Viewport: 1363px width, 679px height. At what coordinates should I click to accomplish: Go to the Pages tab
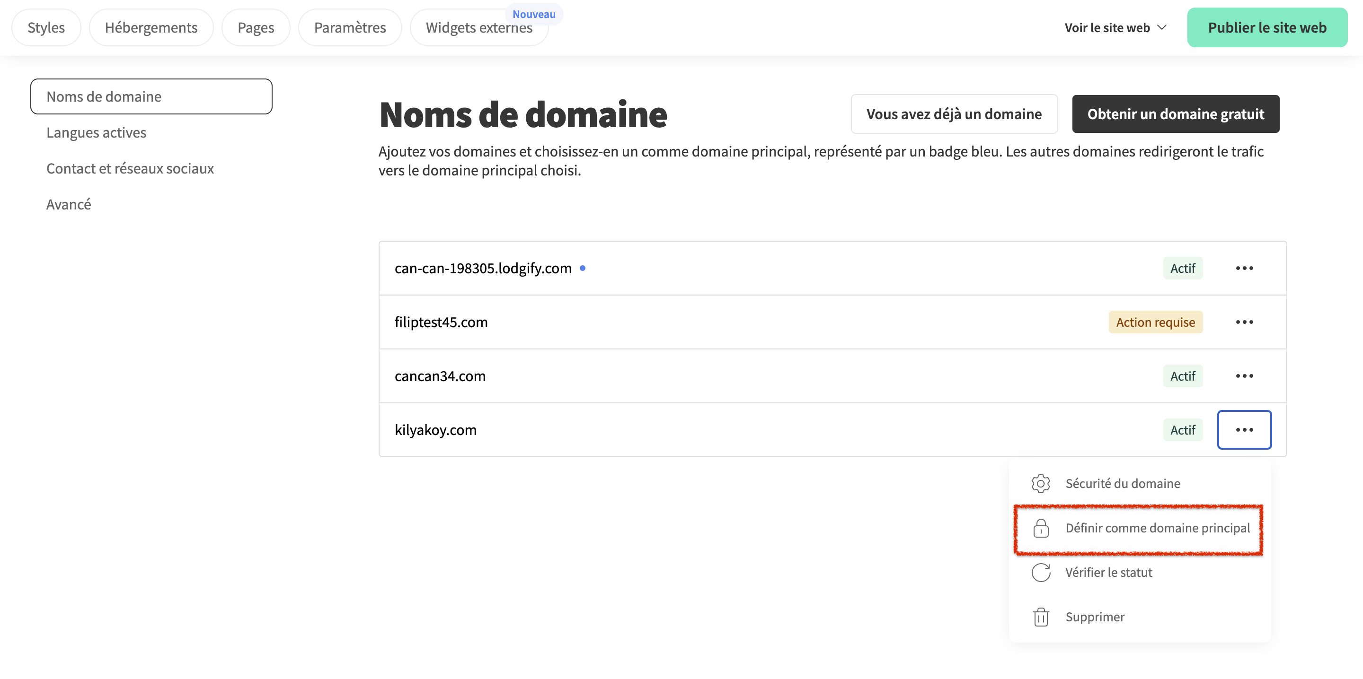click(x=256, y=27)
